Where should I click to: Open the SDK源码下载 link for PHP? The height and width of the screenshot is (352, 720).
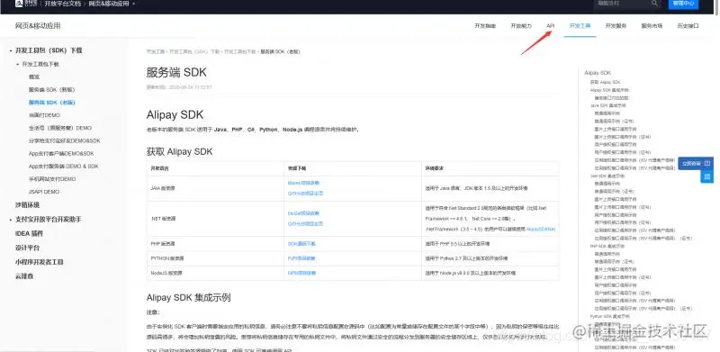301,244
